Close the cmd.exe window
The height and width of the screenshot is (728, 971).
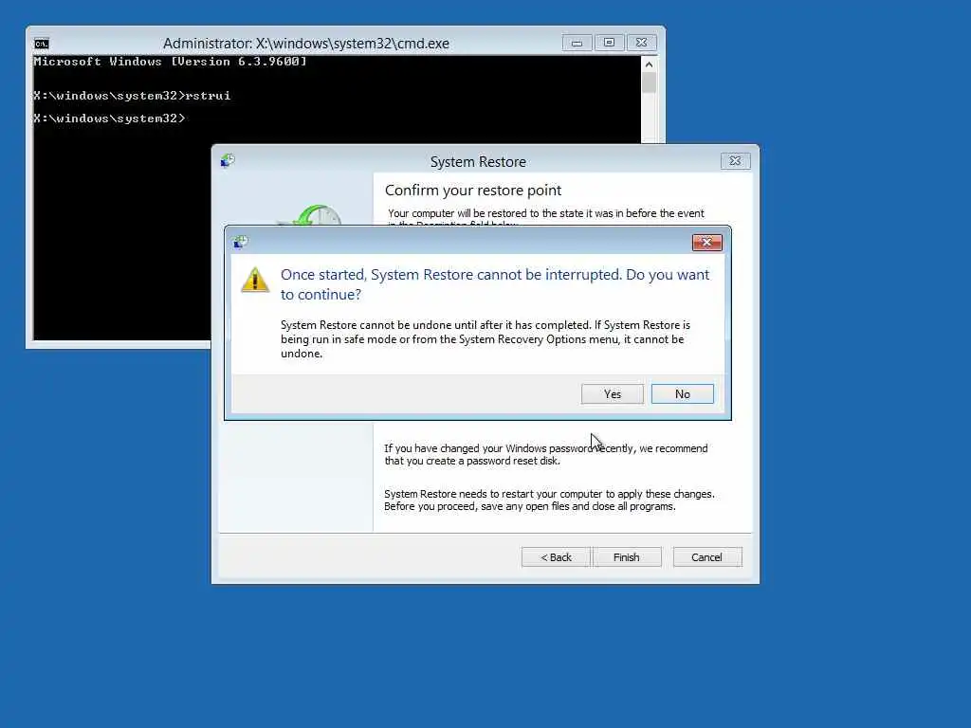pos(642,43)
